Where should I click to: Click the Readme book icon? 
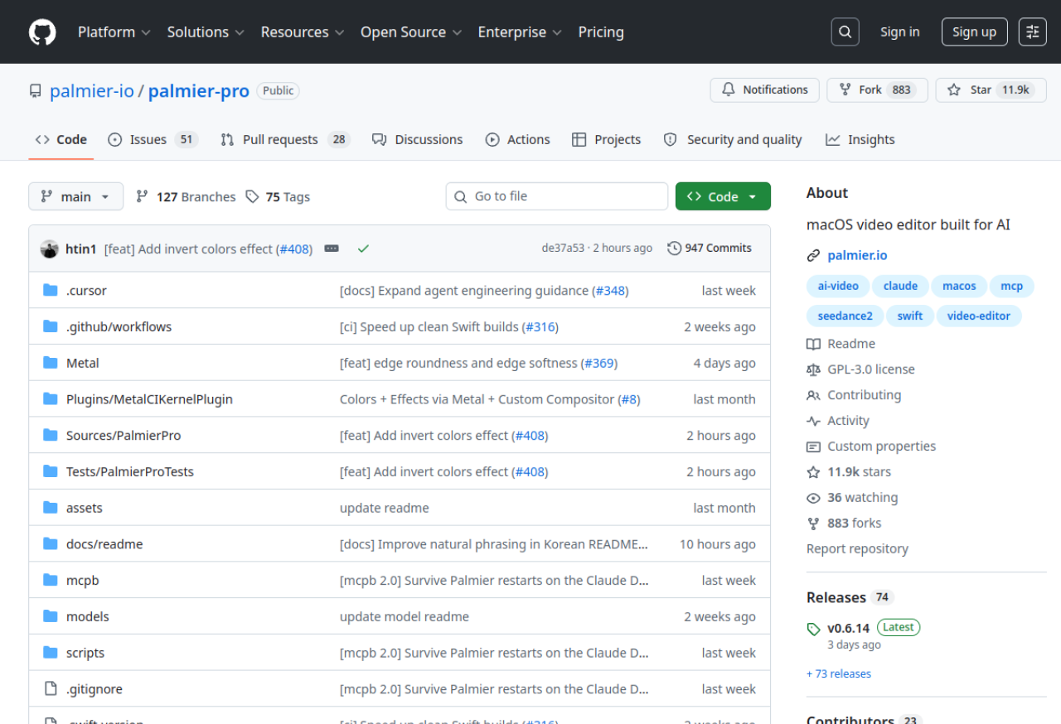point(813,344)
